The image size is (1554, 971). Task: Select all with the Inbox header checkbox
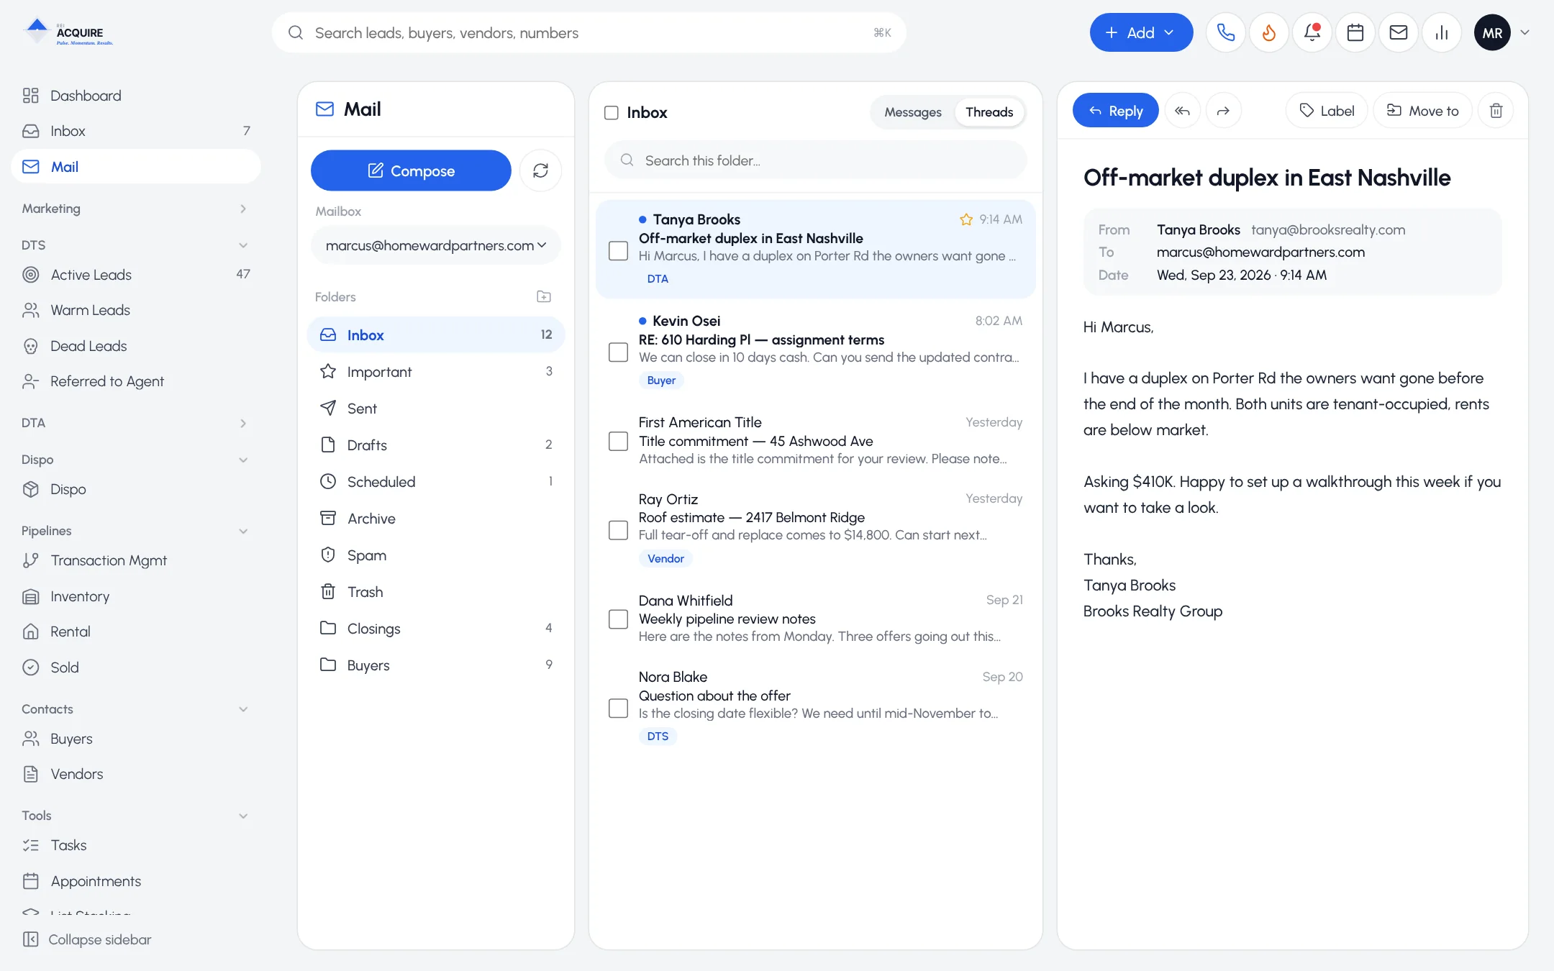click(x=612, y=112)
